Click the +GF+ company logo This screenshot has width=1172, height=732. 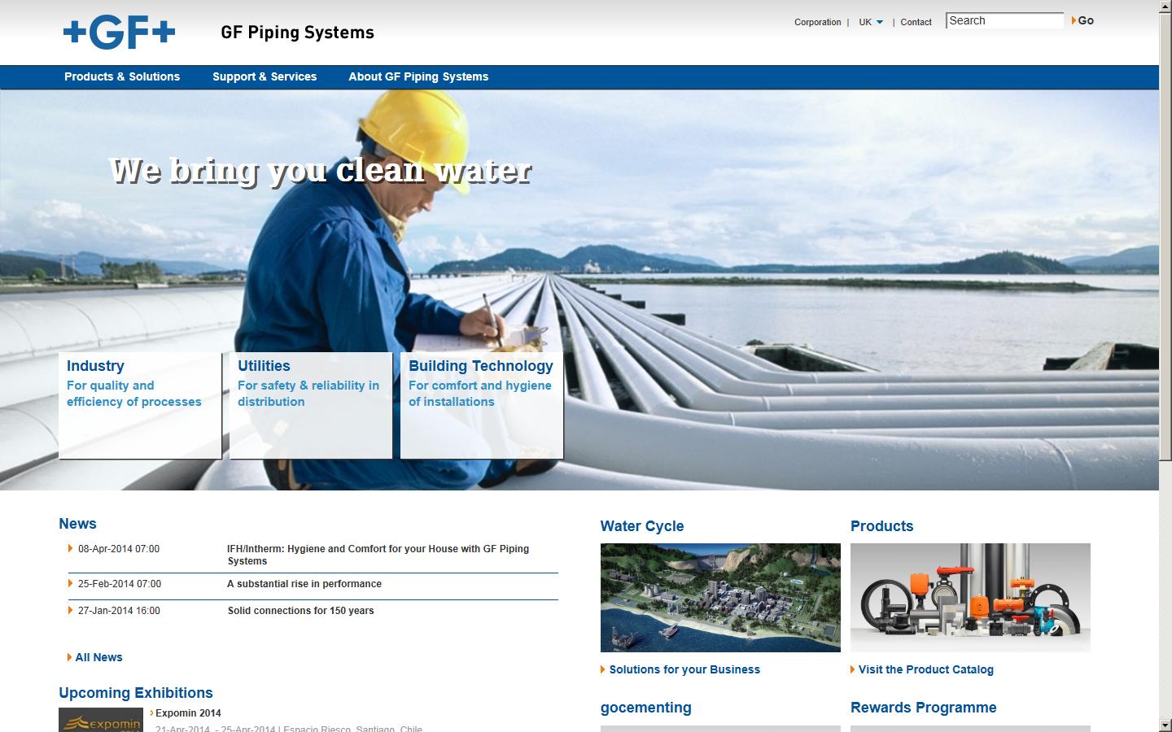[119, 33]
